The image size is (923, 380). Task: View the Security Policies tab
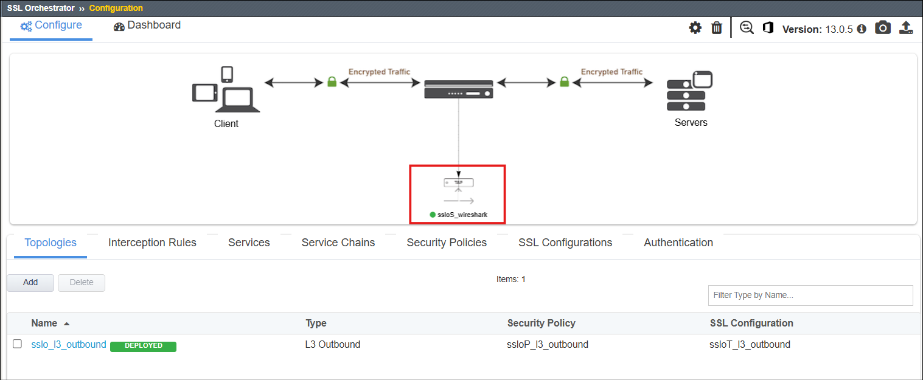click(447, 243)
